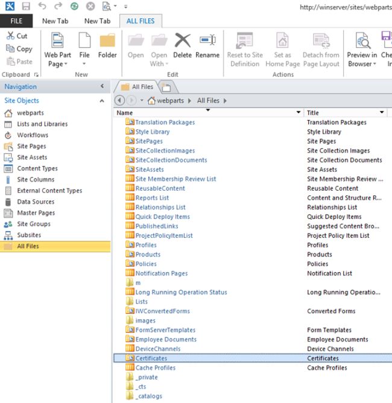Viewport: 392px width, 403px height.
Task: Open the Certificates library row
Action: [253, 358]
